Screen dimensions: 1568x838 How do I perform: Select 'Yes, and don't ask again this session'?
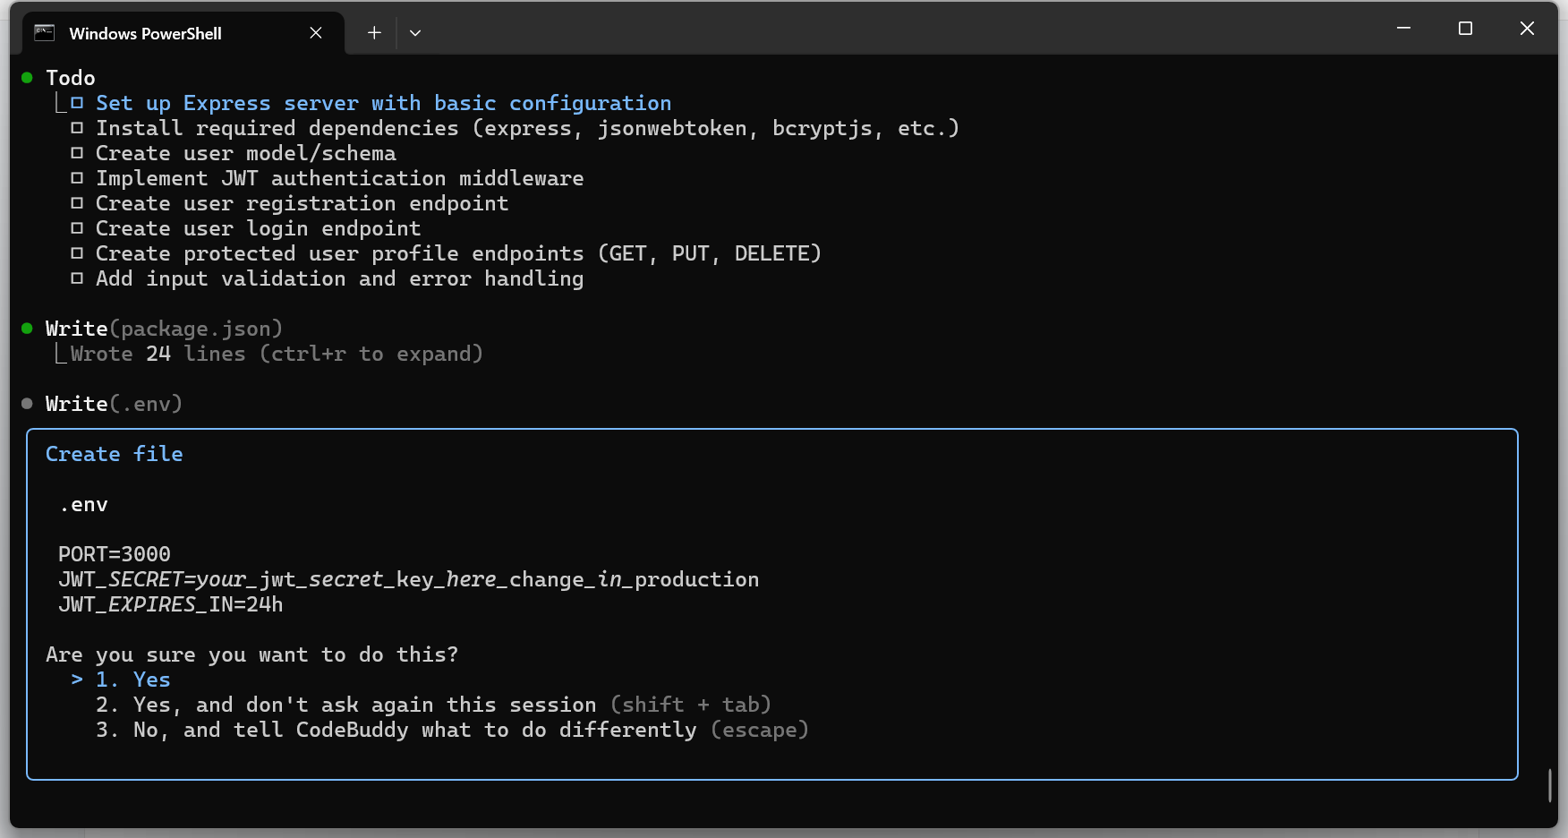tap(363, 705)
